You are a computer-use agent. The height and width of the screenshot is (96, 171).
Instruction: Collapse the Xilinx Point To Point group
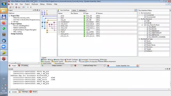coord(142,25)
